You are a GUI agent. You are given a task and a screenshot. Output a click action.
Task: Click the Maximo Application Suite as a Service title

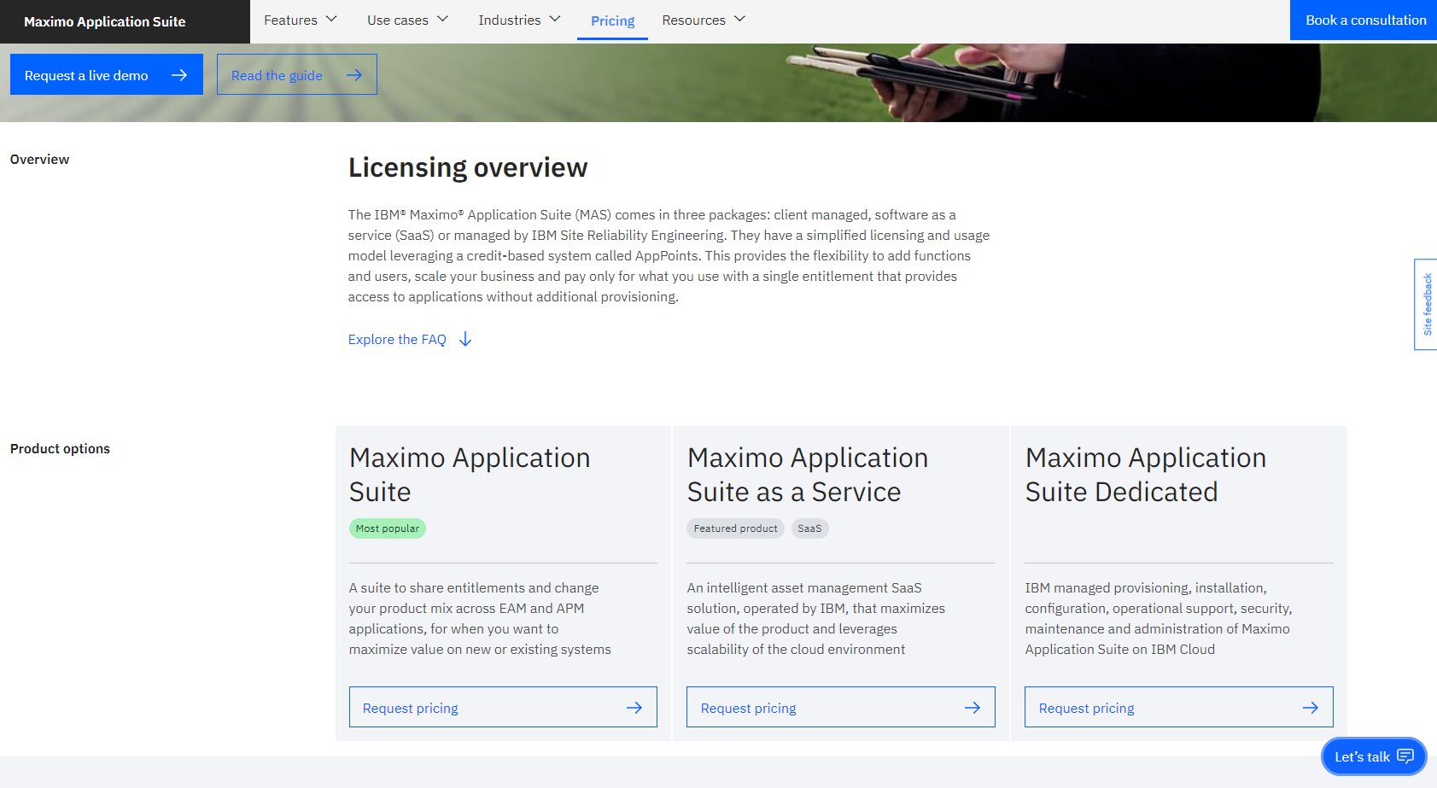click(807, 475)
